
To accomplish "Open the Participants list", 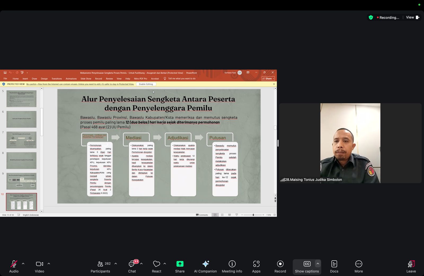I will tap(100, 266).
